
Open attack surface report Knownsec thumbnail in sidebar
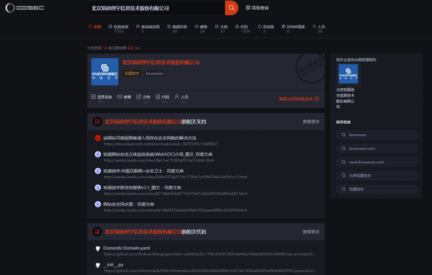(x=348, y=74)
